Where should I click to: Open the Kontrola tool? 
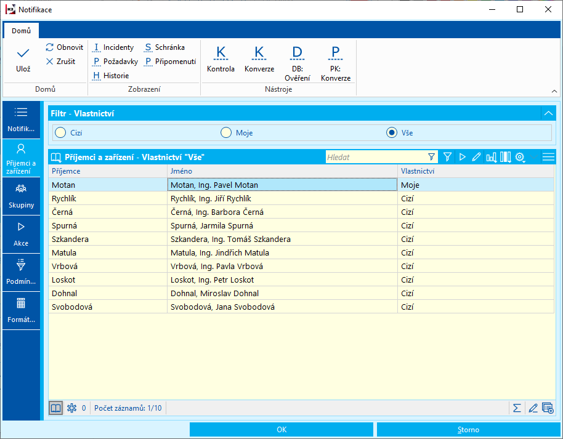[x=221, y=59]
